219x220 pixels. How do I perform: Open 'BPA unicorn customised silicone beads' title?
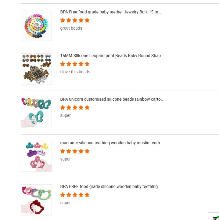[112, 99]
